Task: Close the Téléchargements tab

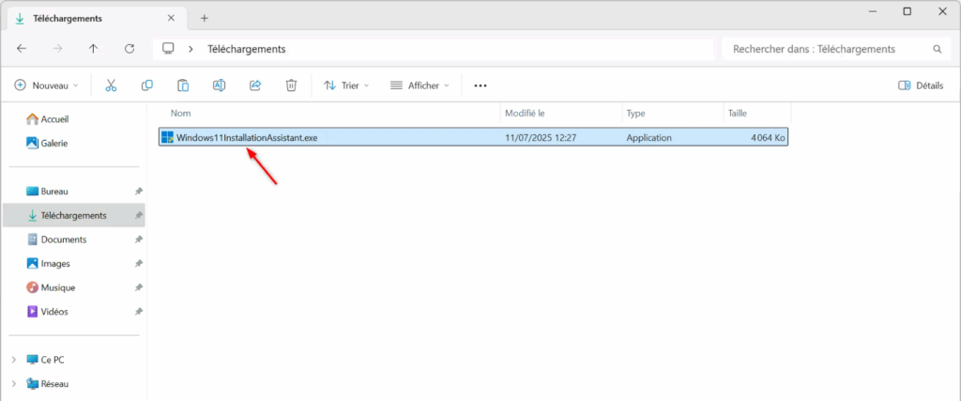Action: 173,19
